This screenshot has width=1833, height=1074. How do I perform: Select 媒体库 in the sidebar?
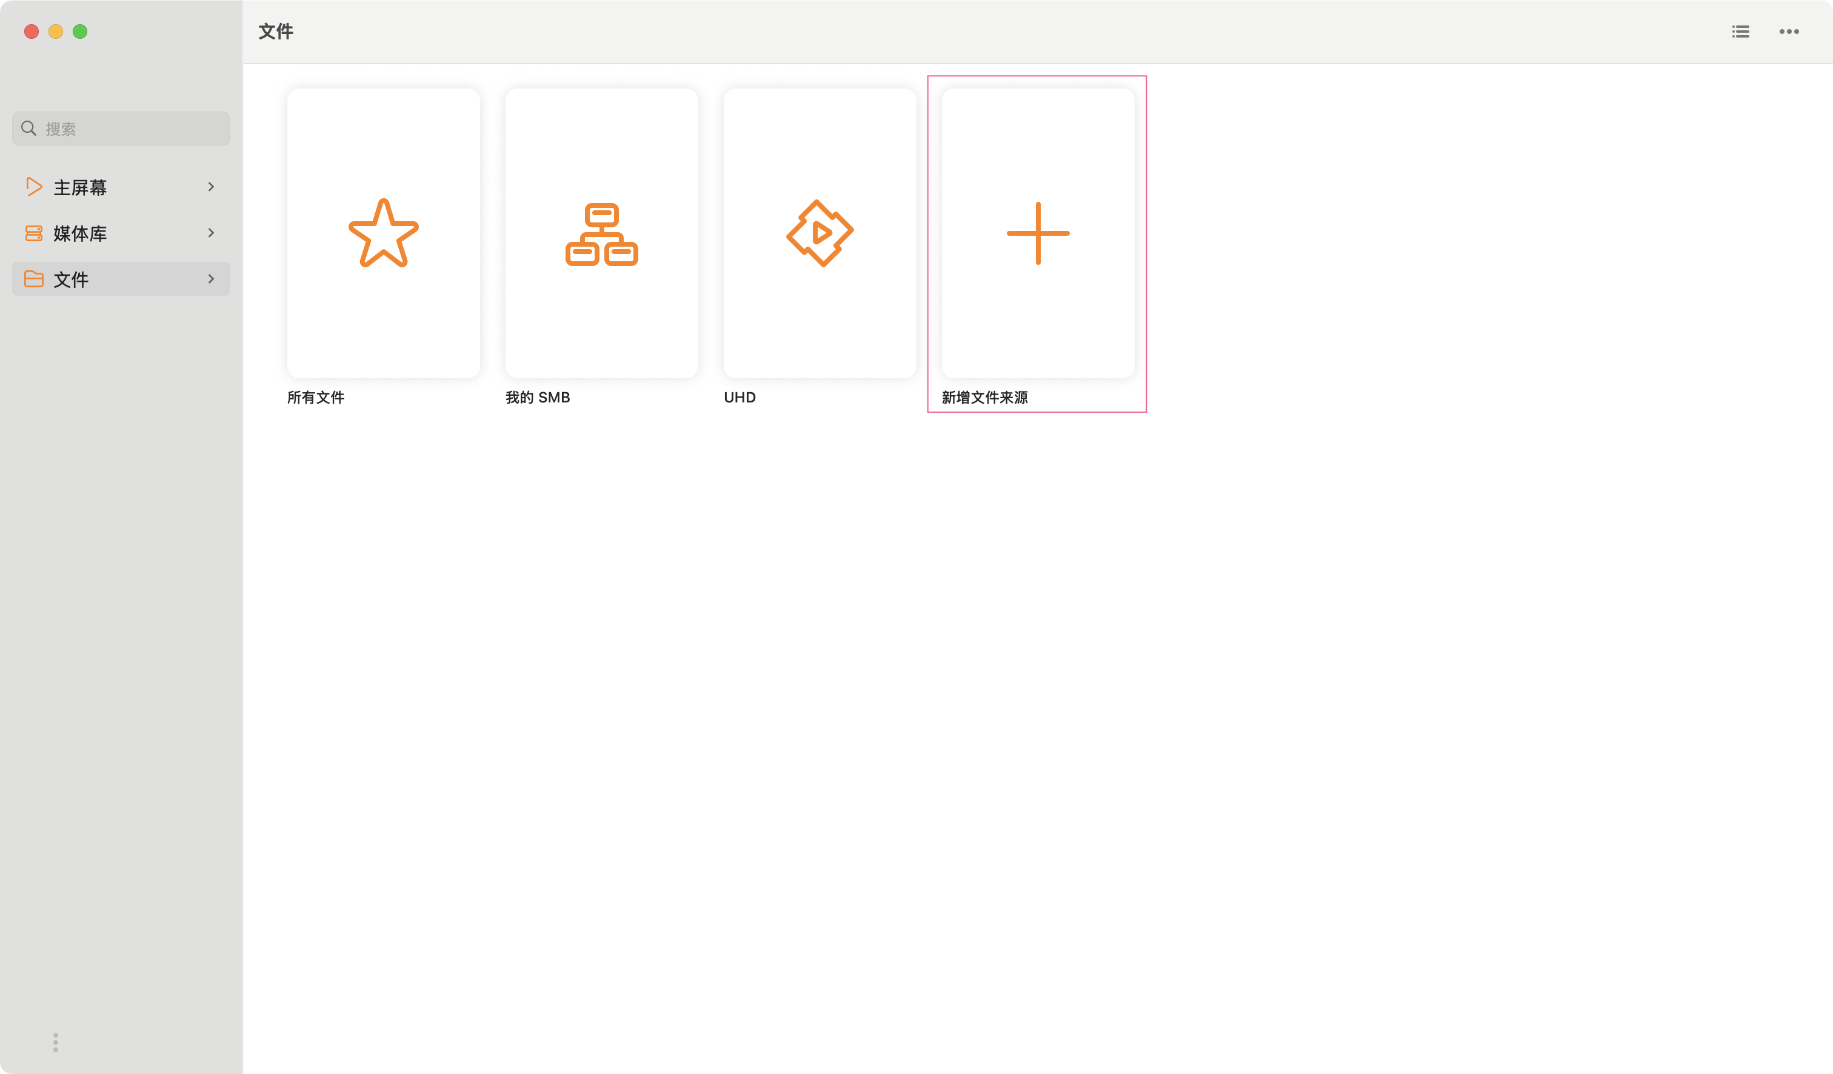click(80, 233)
